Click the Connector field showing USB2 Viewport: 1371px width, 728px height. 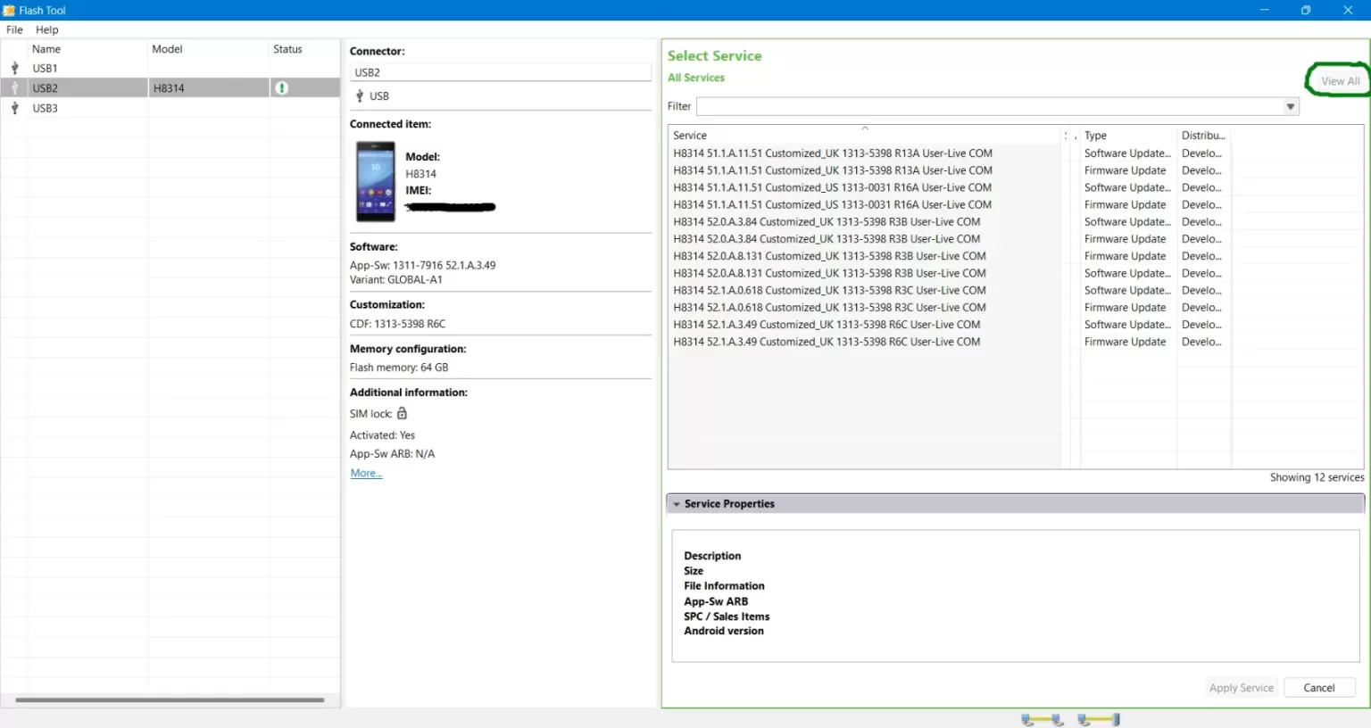500,72
